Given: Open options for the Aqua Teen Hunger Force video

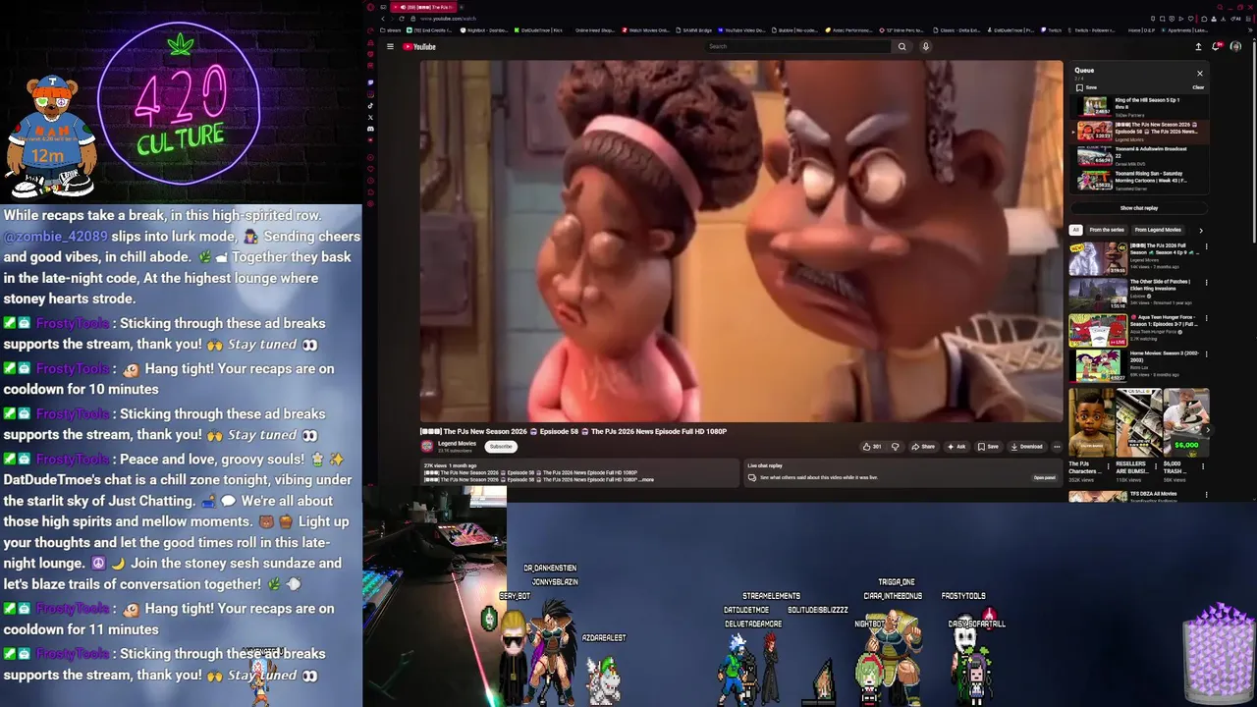Looking at the screenshot, I should [x=1206, y=318].
